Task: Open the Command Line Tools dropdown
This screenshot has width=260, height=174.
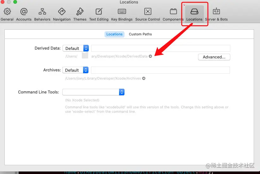Action: tap(94, 92)
